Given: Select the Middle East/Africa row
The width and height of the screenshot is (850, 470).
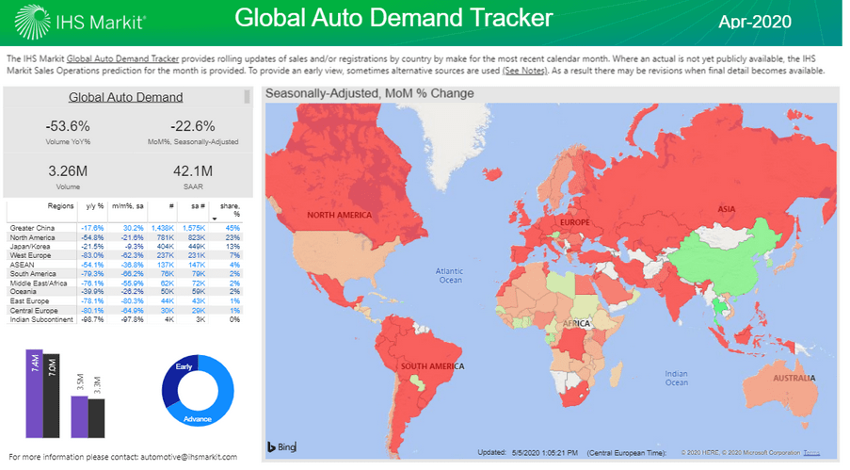Looking at the screenshot, I should tap(124, 283).
